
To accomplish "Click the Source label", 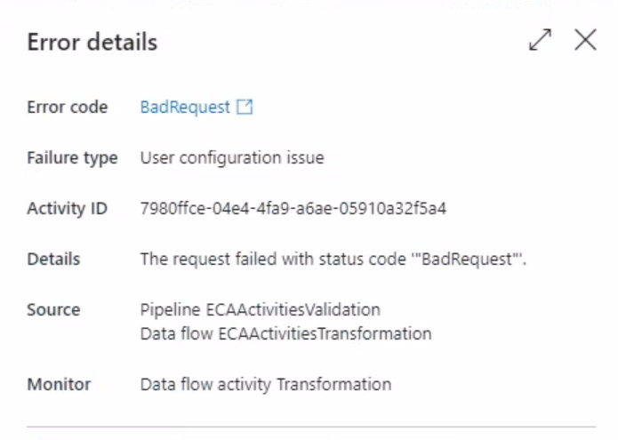I will (53, 310).
